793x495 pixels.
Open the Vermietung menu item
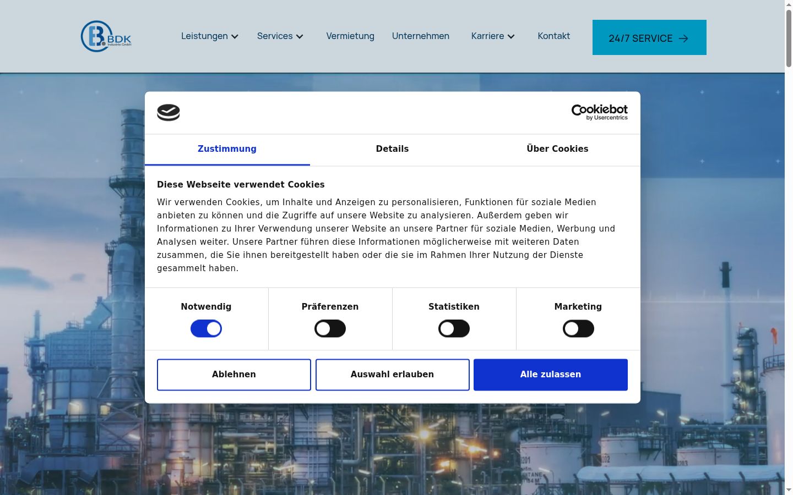click(x=350, y=36)
